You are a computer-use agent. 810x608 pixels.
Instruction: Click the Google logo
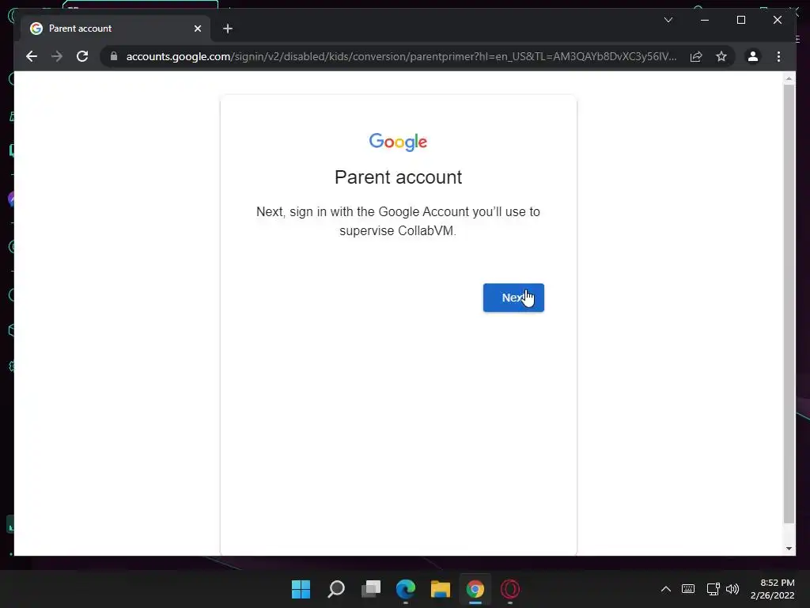399,142
